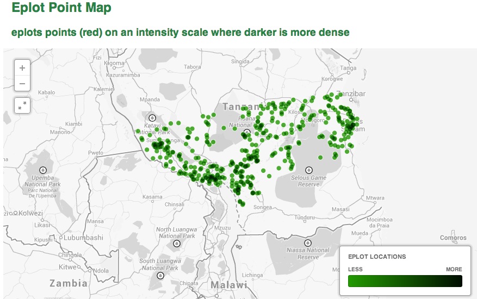Click the Kipushi label on map
The width and height of the screenshot is (477, 299).
[44, 240]
